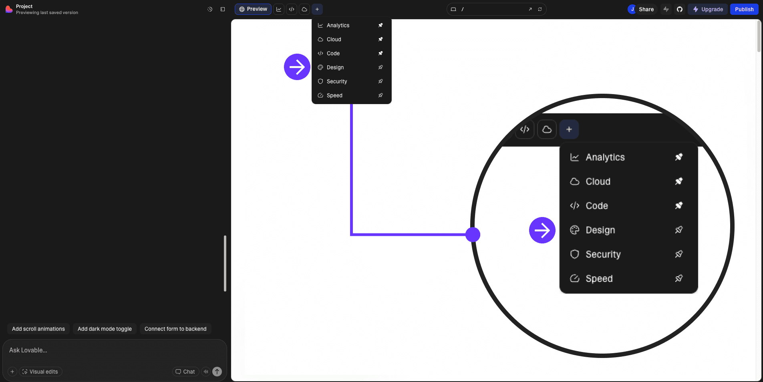Select Security from the dropdown menu

[x=337, y=81]
